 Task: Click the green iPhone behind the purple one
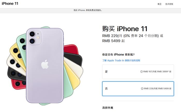(21, 46)
